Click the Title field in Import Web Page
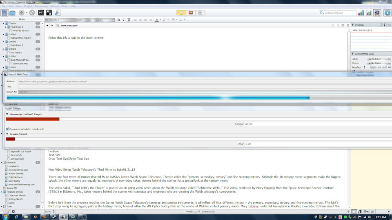The image size is (392, 220). pos(205,86)
